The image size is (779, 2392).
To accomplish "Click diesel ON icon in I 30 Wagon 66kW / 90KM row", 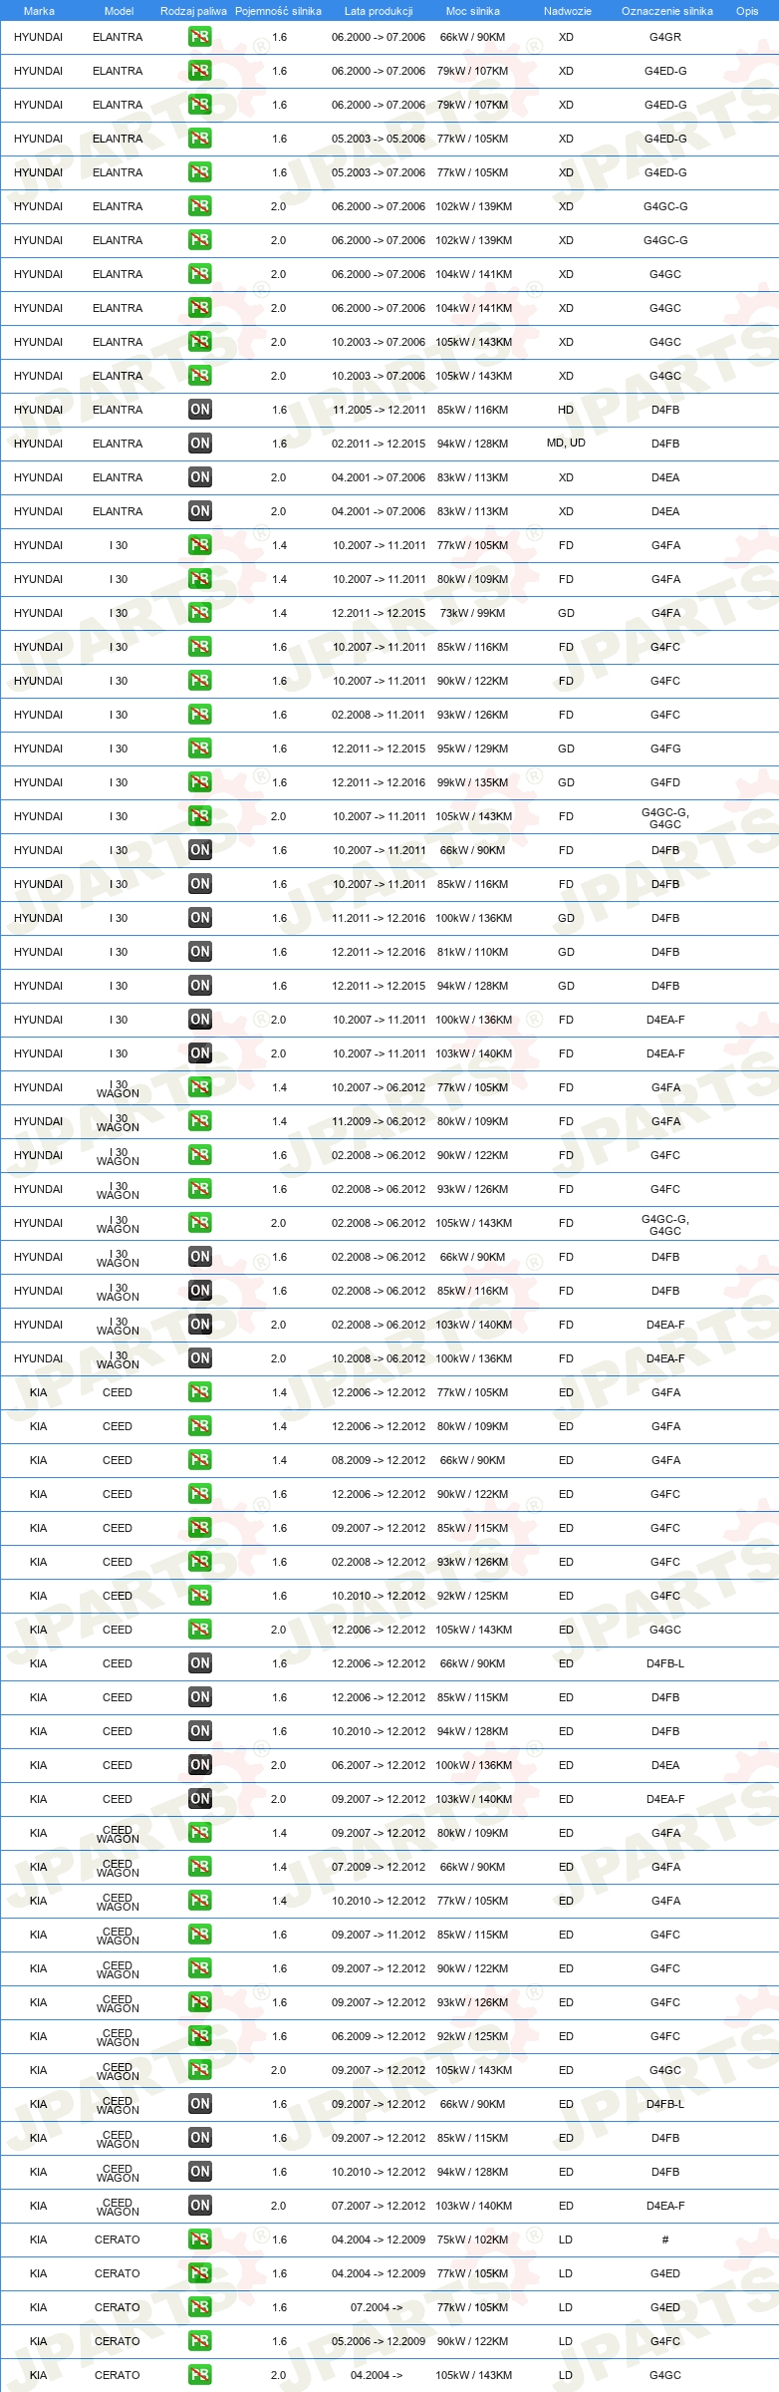I will (199, 1257).
